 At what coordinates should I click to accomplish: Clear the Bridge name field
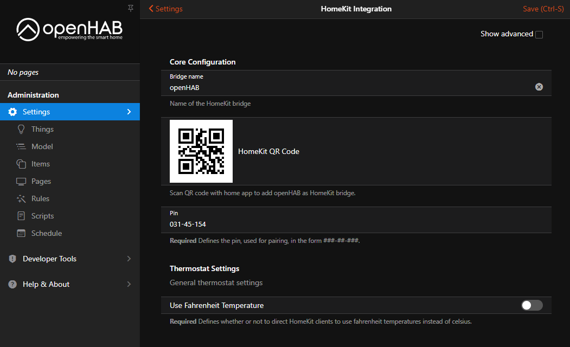point(539,87)
